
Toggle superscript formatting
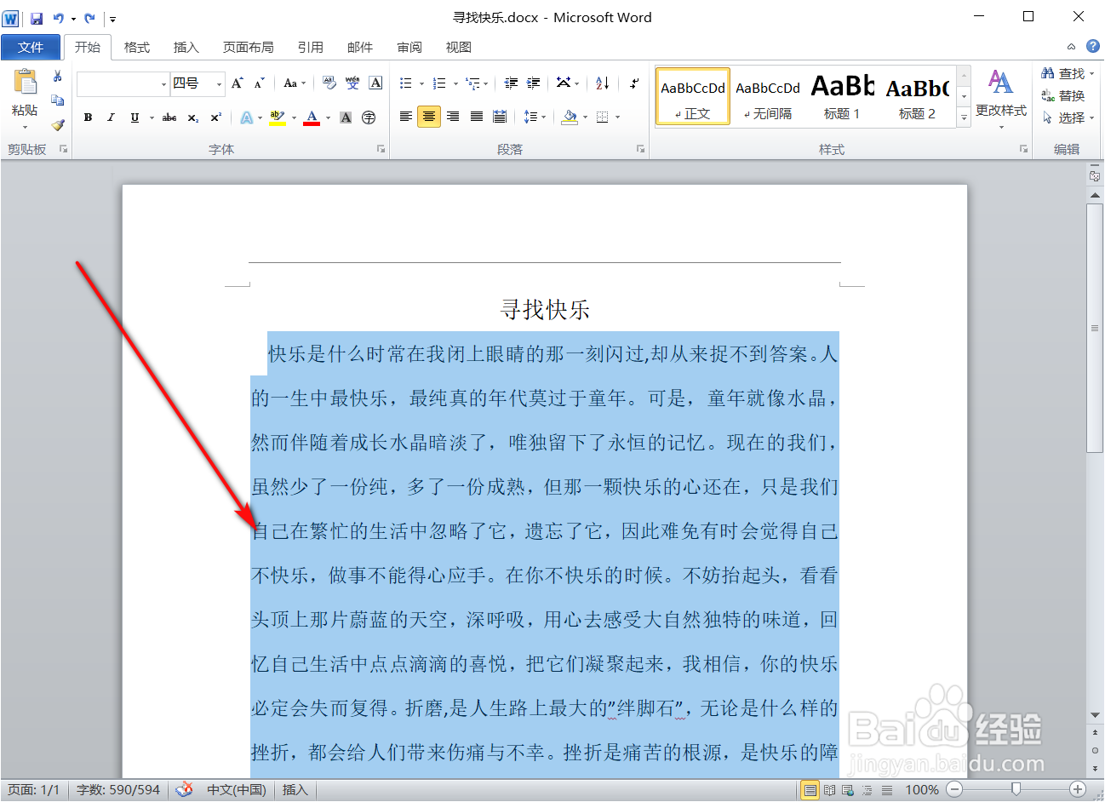[215, 117]
